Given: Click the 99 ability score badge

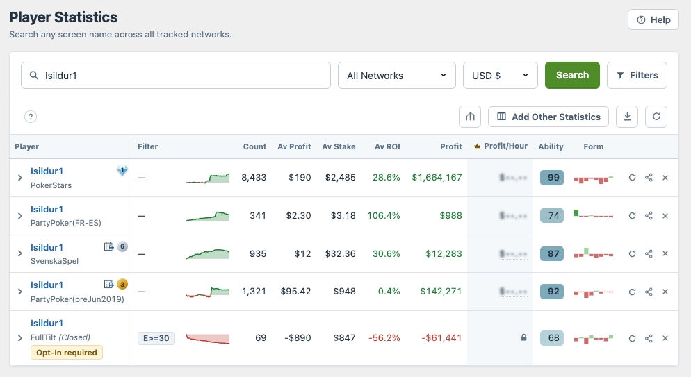Looking at the screenshot, I should coord(552,177).
